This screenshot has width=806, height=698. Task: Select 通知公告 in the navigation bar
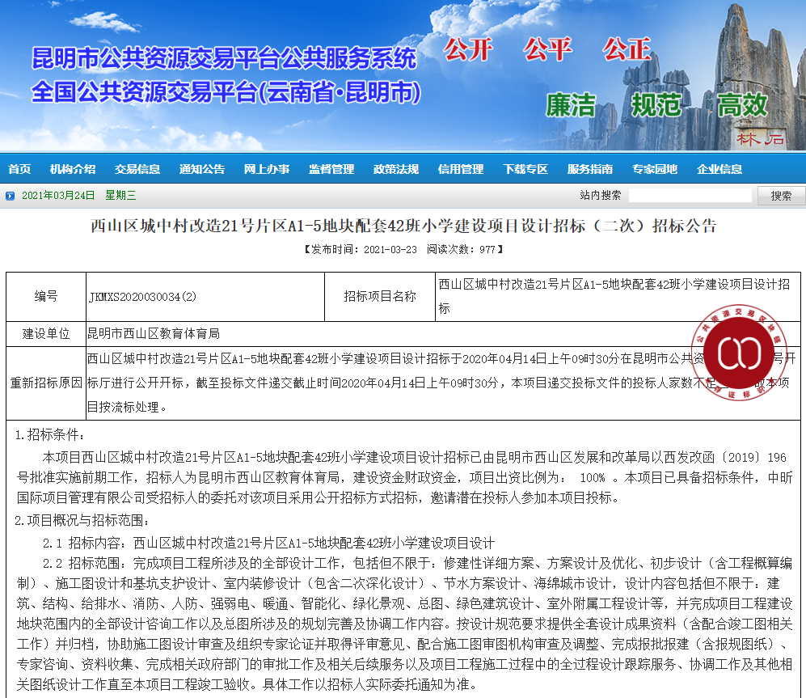pos(202,169)
